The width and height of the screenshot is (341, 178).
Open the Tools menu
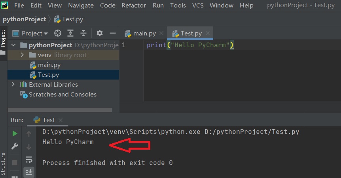pos(178,5)
